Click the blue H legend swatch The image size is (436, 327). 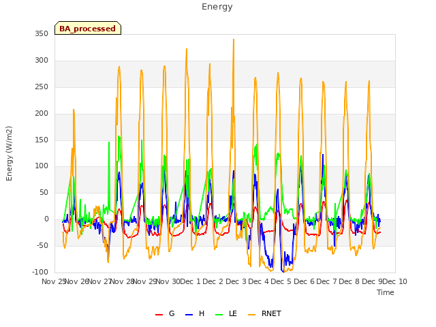pyautogui.click(x=189, y=315)
